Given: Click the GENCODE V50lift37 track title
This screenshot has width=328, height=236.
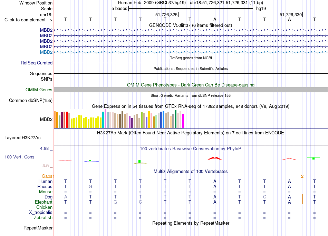Looking at the screenshot, I should (x=190, y=25).
